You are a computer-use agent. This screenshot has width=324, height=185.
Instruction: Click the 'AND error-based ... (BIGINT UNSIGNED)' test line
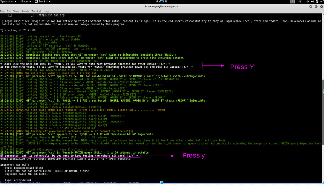pyautogui.click(x=90, y=79)
